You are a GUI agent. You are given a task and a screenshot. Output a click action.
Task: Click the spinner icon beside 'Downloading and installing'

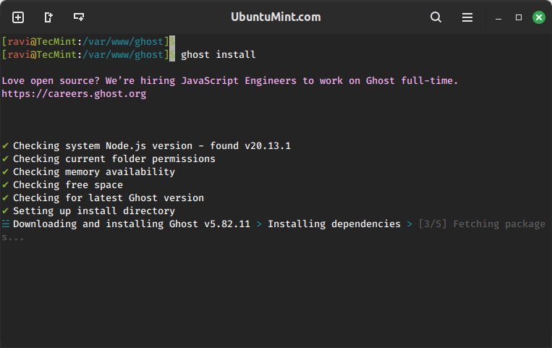coord(5,224)
